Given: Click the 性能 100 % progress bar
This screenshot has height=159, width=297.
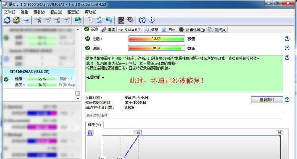Looking at the screenshot, I should click(156, 39).
